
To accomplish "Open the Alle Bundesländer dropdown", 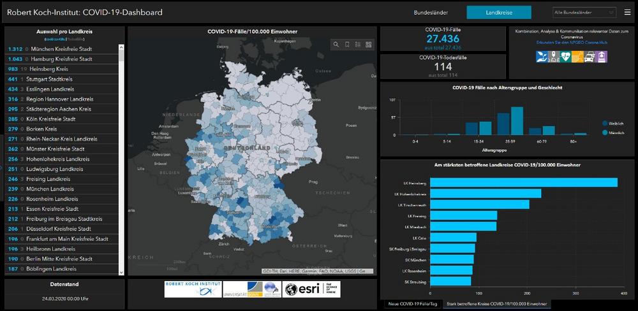I will pyautogui.click(x=583, y=12).
